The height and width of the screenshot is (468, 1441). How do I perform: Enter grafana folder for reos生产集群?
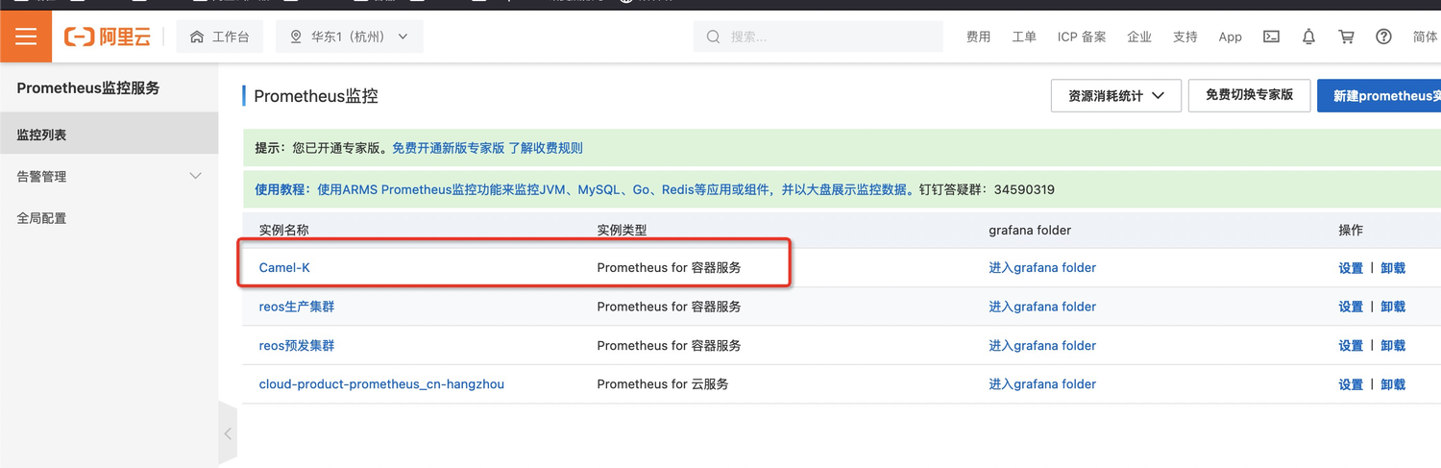(x=1042, y=307)
